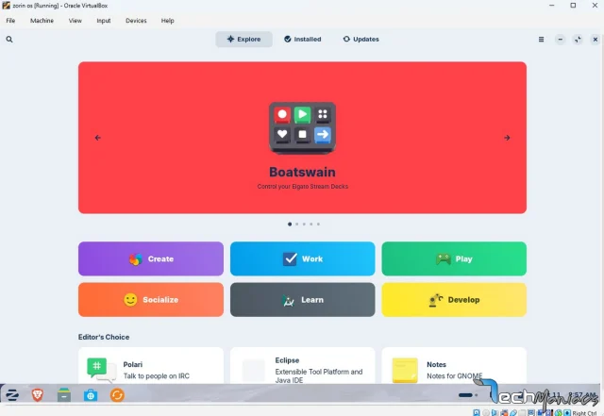Open the Develop category
This screenshot has width=604, height=416.
pyautogui.click(x=454, y=300)
